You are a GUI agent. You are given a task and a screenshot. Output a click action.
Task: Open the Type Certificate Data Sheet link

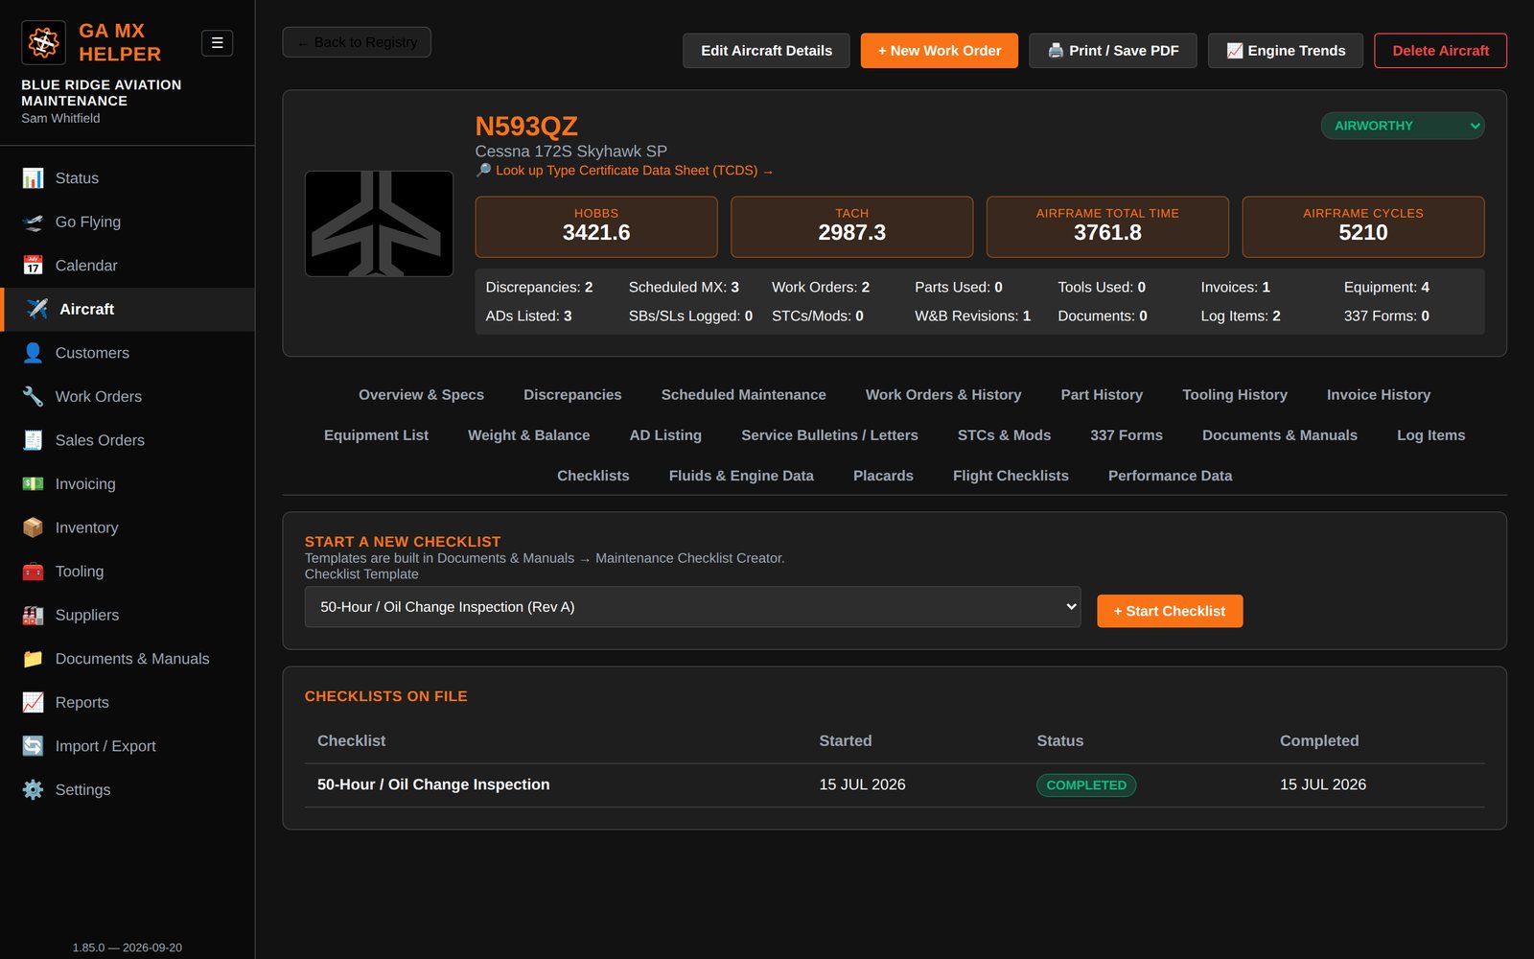[625, 171]
